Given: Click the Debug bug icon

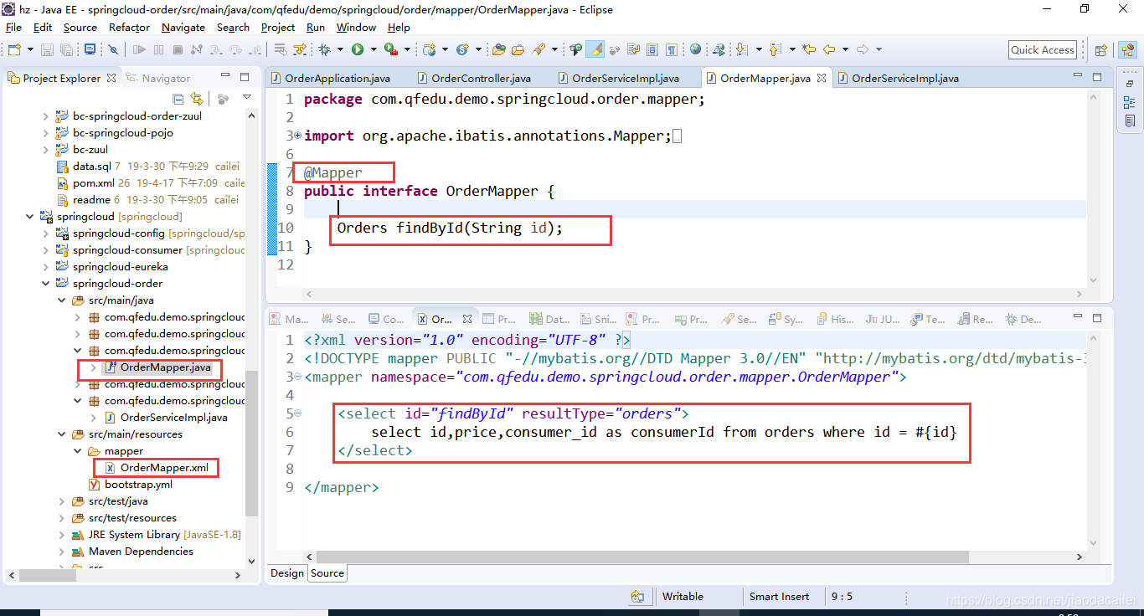Looking at the screenshot, I should pos(324,49).
